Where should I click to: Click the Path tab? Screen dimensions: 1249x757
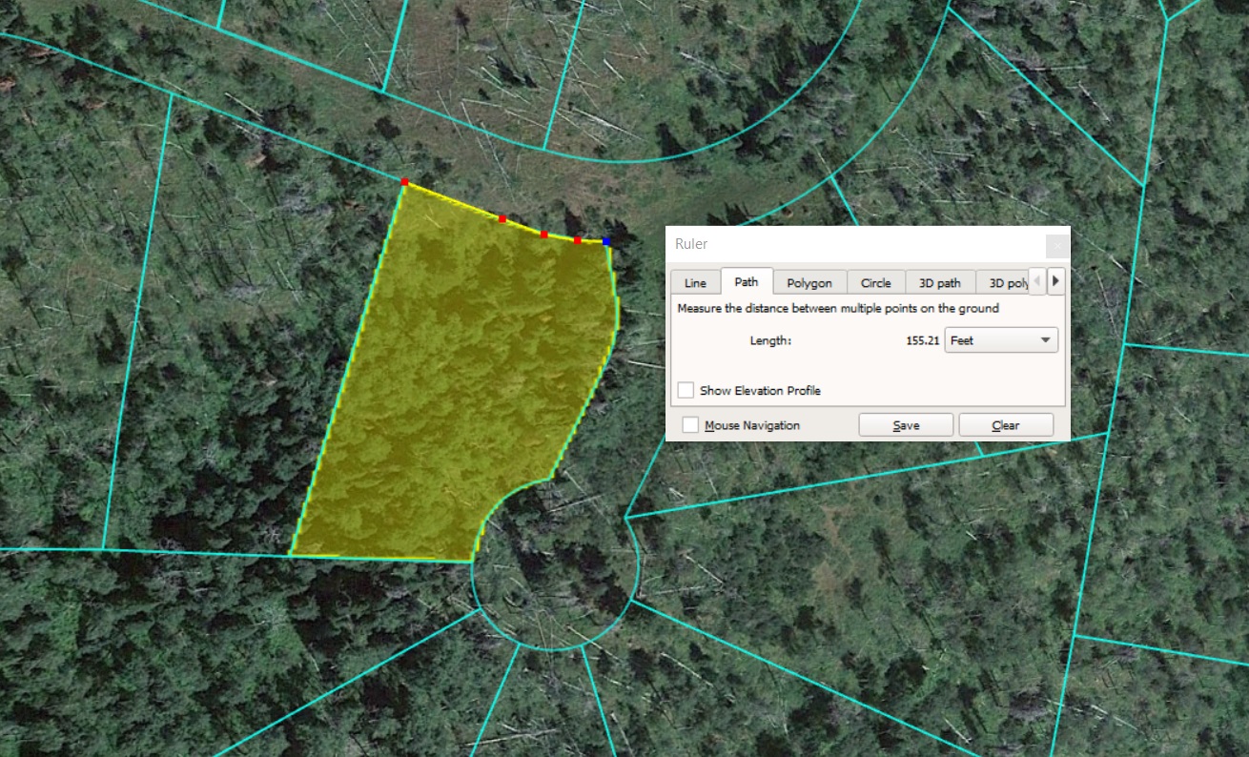[x=747, y=281]
